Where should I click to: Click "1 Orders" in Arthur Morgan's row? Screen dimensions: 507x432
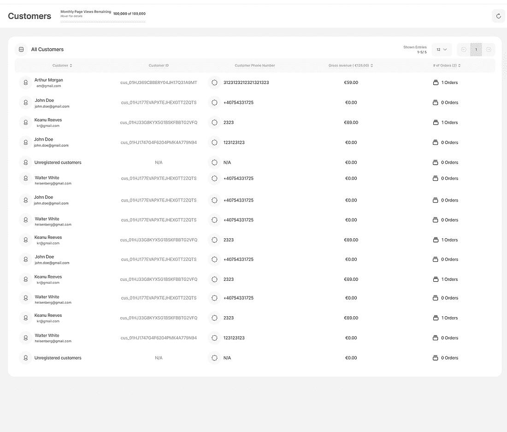pyautogui.click(x=449, y=83)
